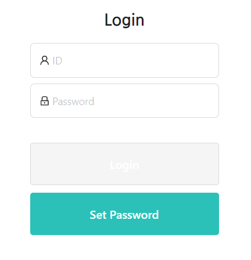The image size is (251, 260).
Task: Select the Login heading text
Action: 124,20
